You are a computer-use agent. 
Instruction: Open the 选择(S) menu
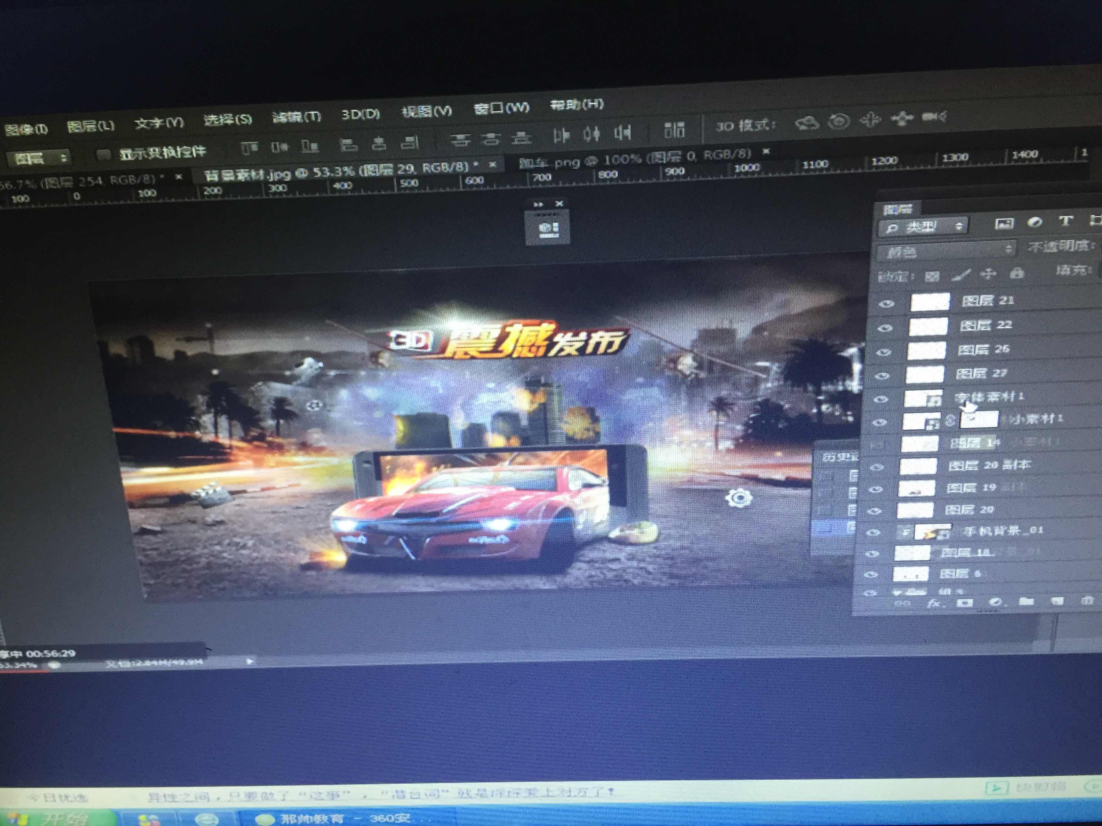coord(228,120)
